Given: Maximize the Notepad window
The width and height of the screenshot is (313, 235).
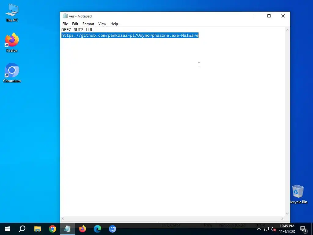Looking at the screenshot, I should coord(269,16).
